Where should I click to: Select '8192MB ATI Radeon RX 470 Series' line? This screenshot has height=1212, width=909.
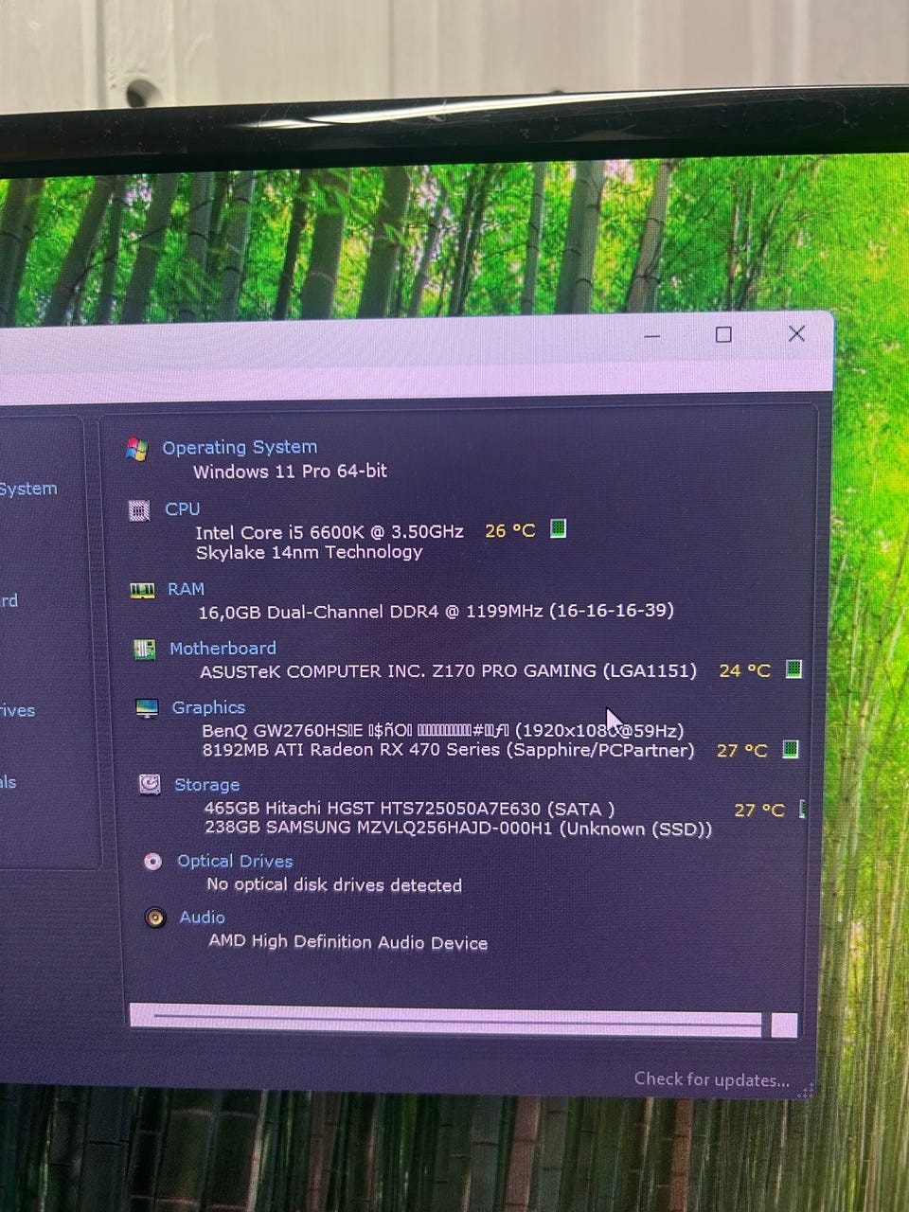[x=448, y=750]
